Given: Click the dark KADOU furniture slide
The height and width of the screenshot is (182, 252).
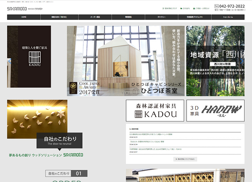Looking at the screenshot, I should tap(29, 57).
